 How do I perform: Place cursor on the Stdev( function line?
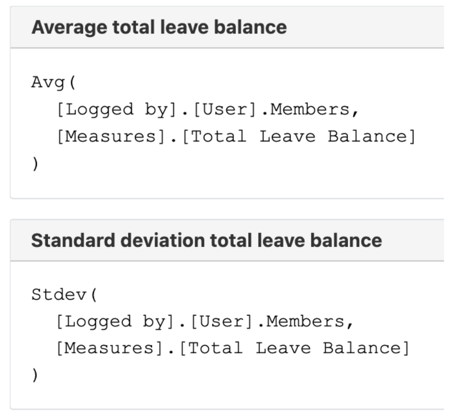[64, 295]
